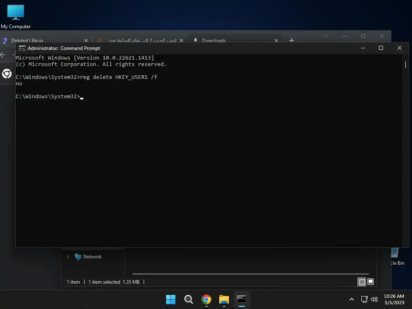Close the Arabic-titled Chrome tab
The image size is (412, 309).
(x=181, y=40)
